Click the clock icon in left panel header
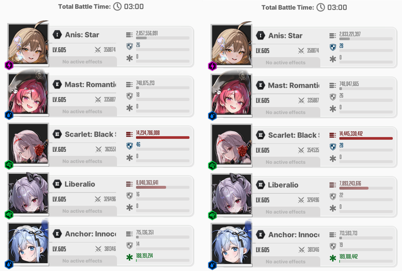The image size is (402, 271). [x=117, y=6]
